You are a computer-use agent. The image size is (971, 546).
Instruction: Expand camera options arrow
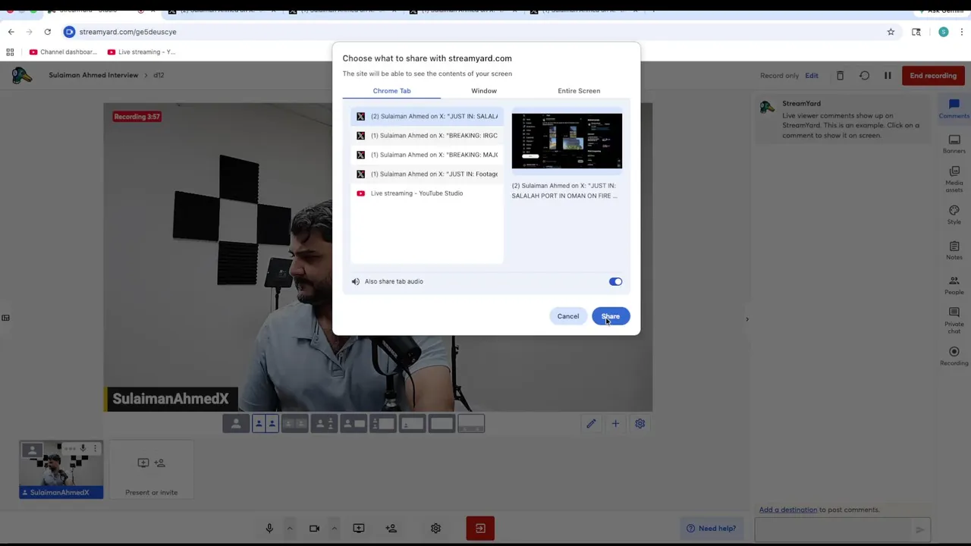pos(334,529)
